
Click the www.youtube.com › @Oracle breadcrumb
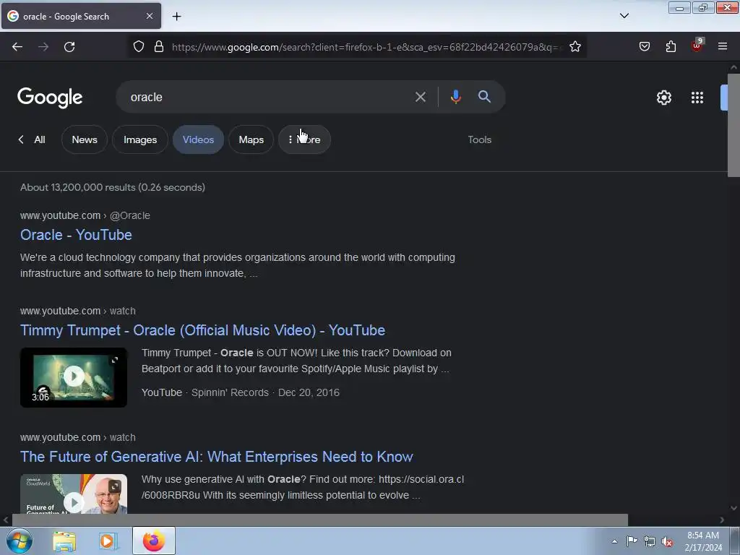[x=85, y=215]
